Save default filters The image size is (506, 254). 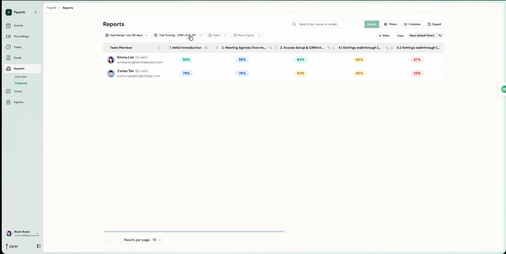[422, 36]
